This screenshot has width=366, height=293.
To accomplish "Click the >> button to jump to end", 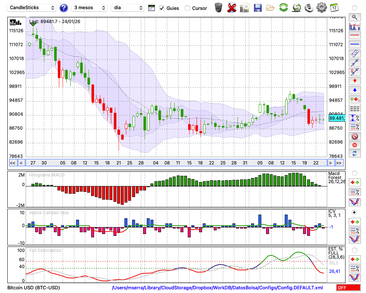I will [x=339, y=163].
